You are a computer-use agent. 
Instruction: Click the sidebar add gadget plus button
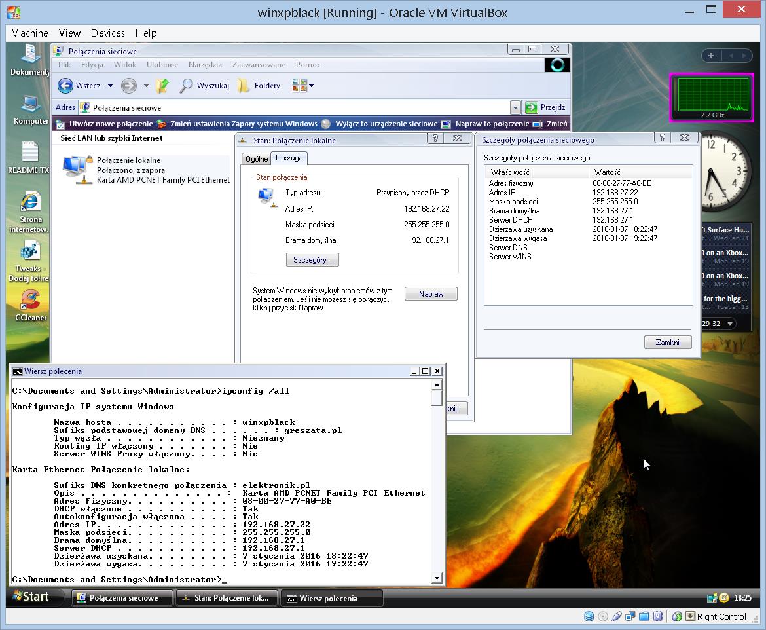711,56
